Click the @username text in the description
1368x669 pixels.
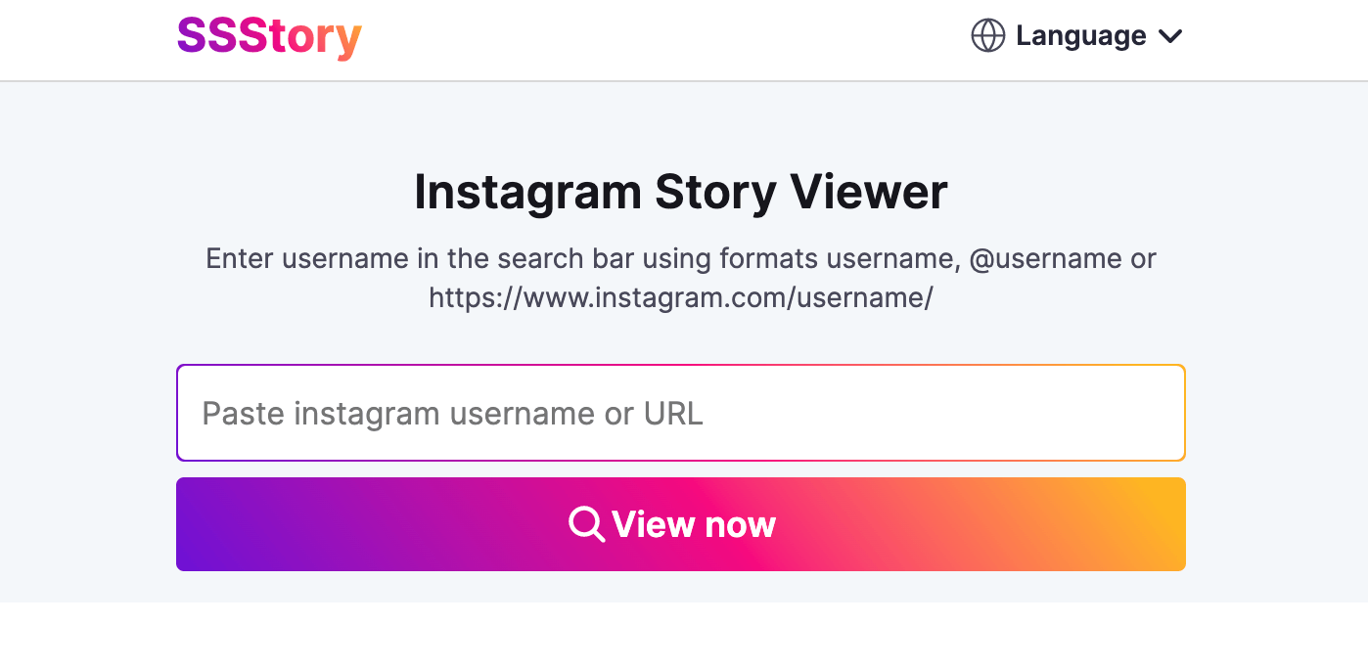(x=1045, y=259)
